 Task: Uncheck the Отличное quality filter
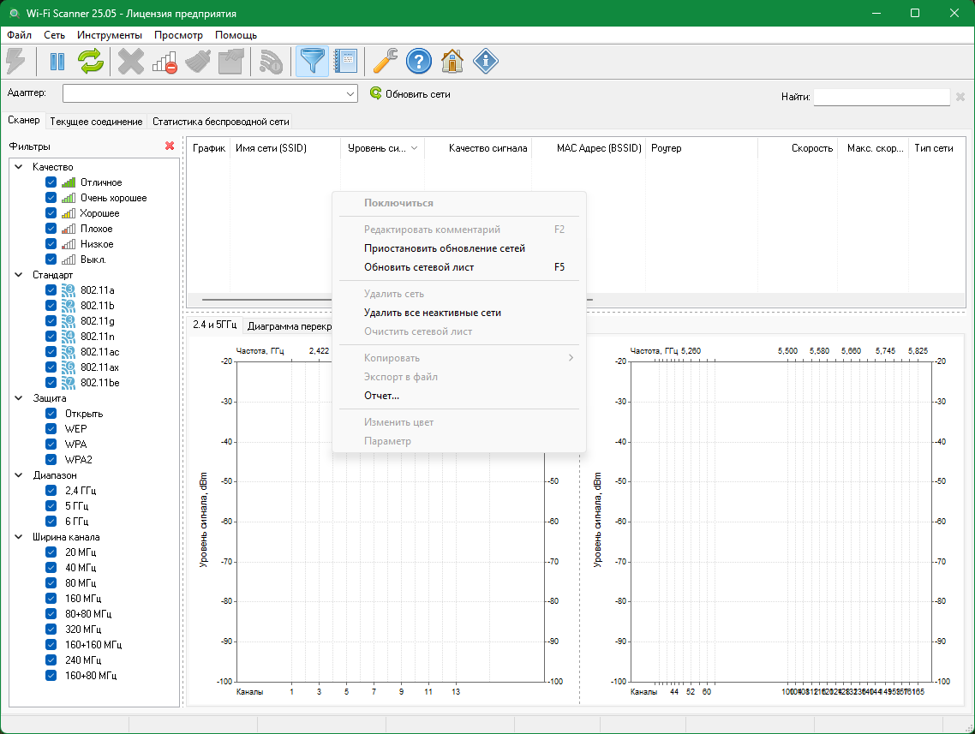[x=51, y=182]
